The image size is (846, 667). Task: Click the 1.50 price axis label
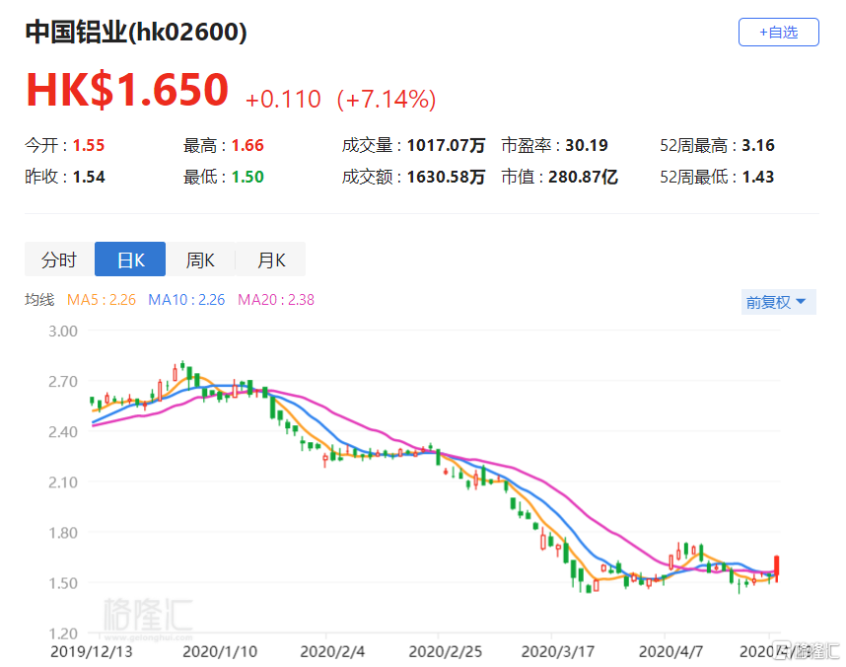(63, 583)
